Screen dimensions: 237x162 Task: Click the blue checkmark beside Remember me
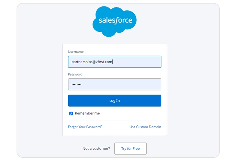[x=71, y=113]
